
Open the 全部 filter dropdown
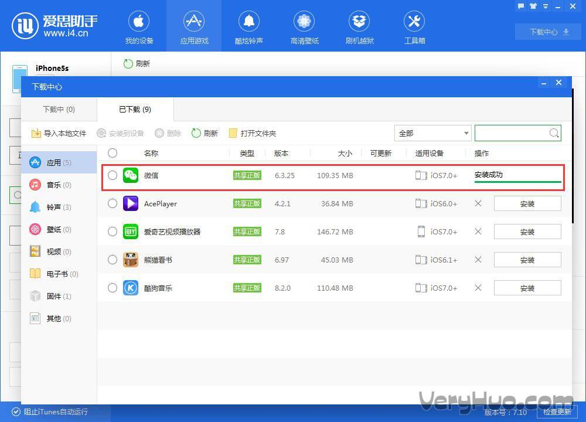pos(432,133)
